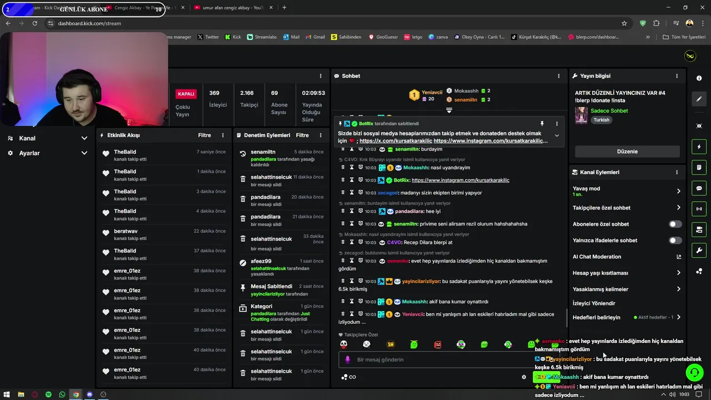Open Yasaklanmış kelimeler arrow
This screenshot has height=400, width=711.
point(678,289)
